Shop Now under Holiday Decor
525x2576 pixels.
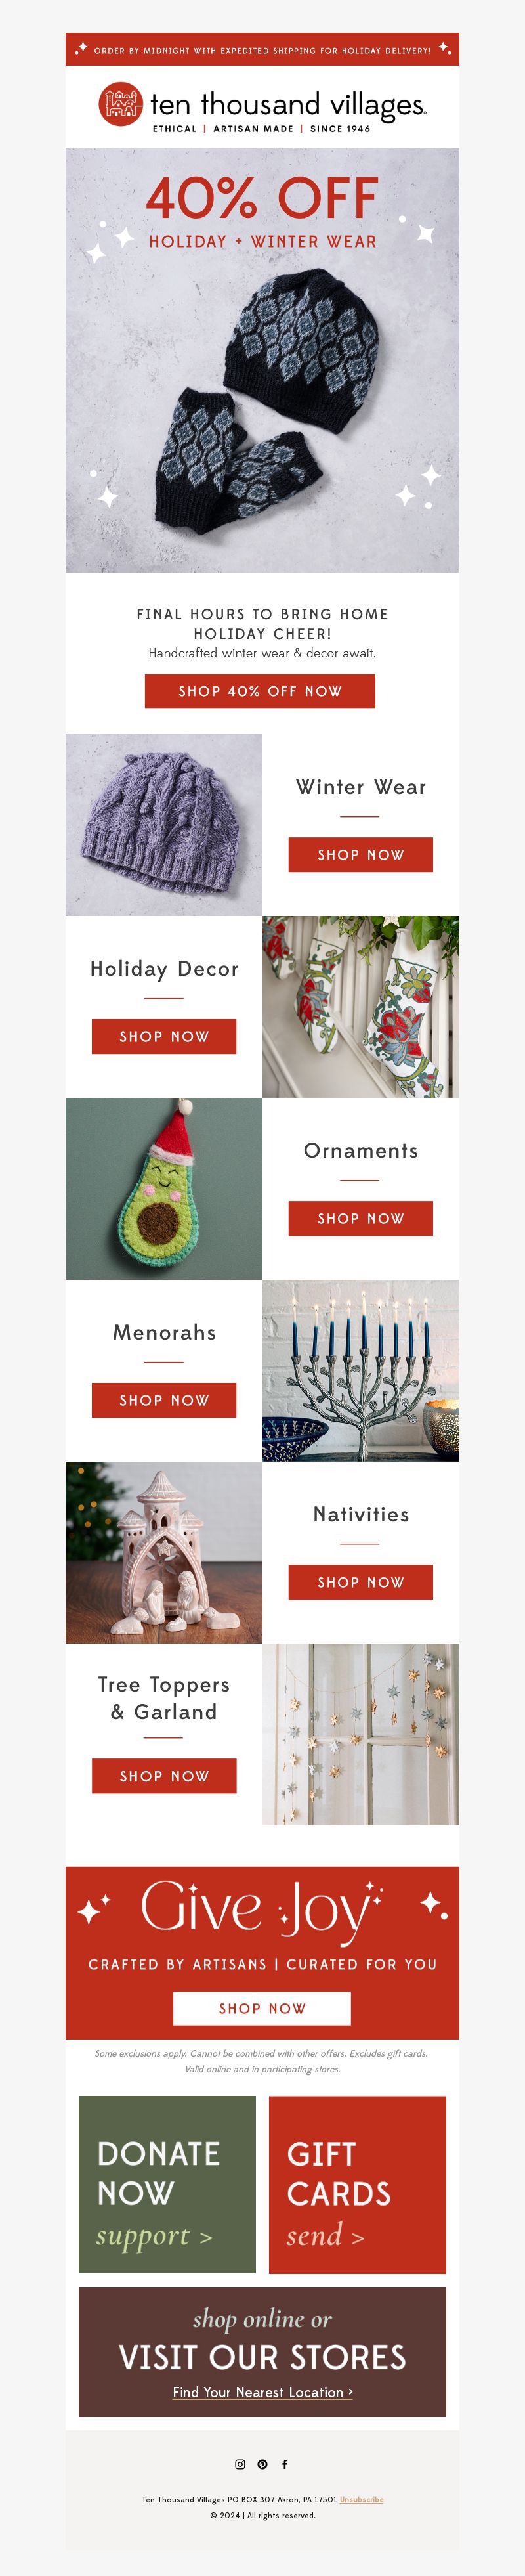pyautogui.click(x=164, y=1036)
